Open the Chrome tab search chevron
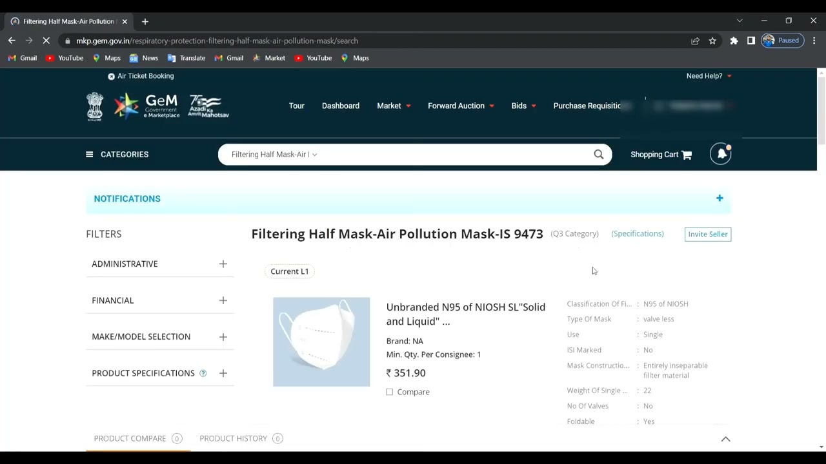This screenshot has height=464, width=826. coord(740,21)
